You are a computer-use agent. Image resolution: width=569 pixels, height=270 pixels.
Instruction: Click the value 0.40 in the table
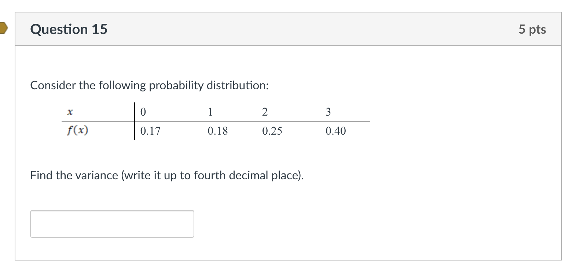(x=336, y=131)
